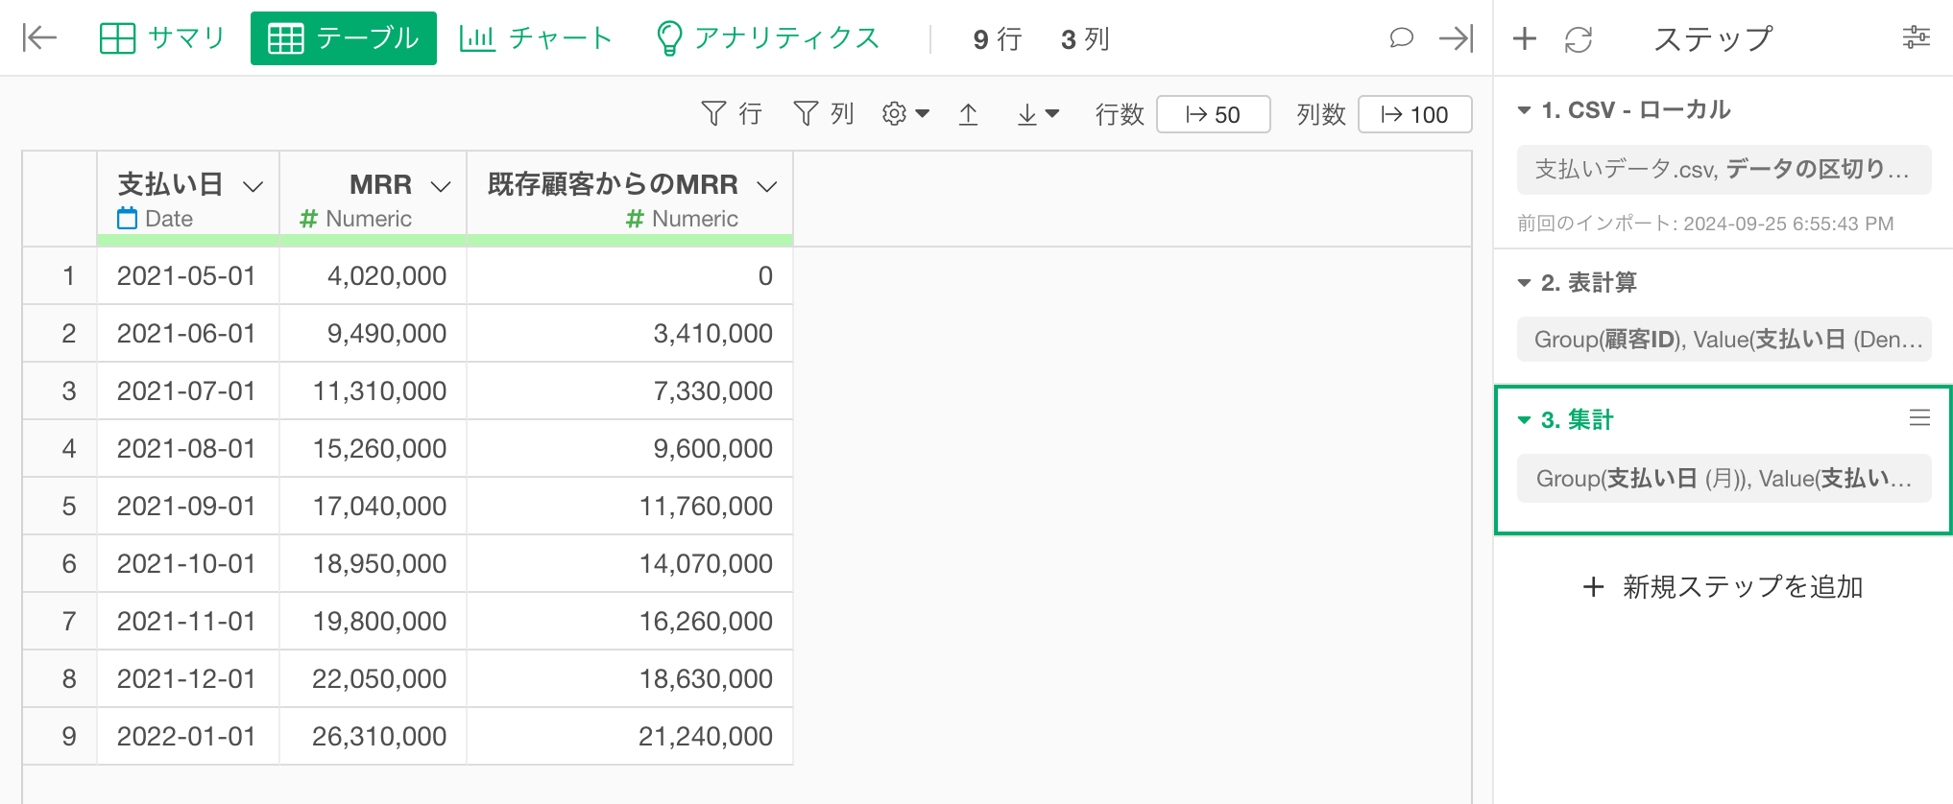
Task: Click the comment bubble icon
Action: click(x=1401, y=38)
